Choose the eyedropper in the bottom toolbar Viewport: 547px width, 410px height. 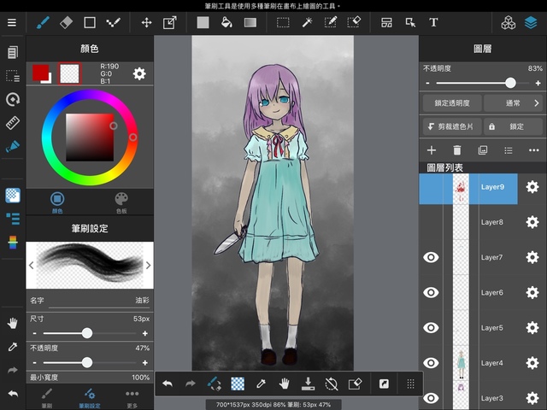pos(262,384)
